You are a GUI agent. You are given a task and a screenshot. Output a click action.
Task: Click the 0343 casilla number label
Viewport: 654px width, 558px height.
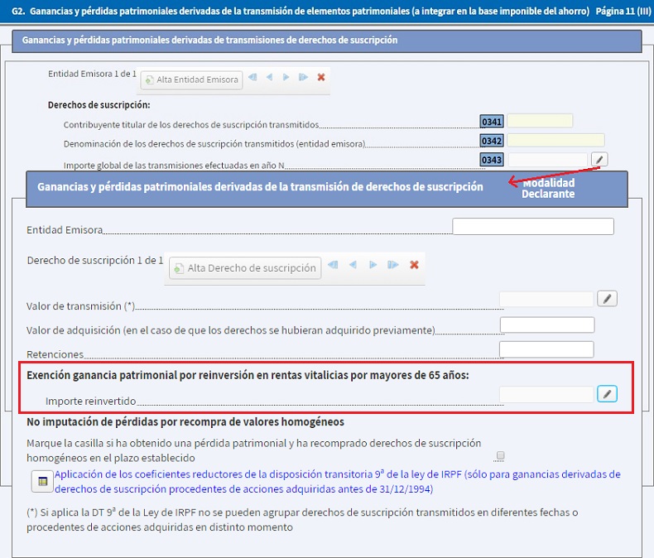click(492, 160)
